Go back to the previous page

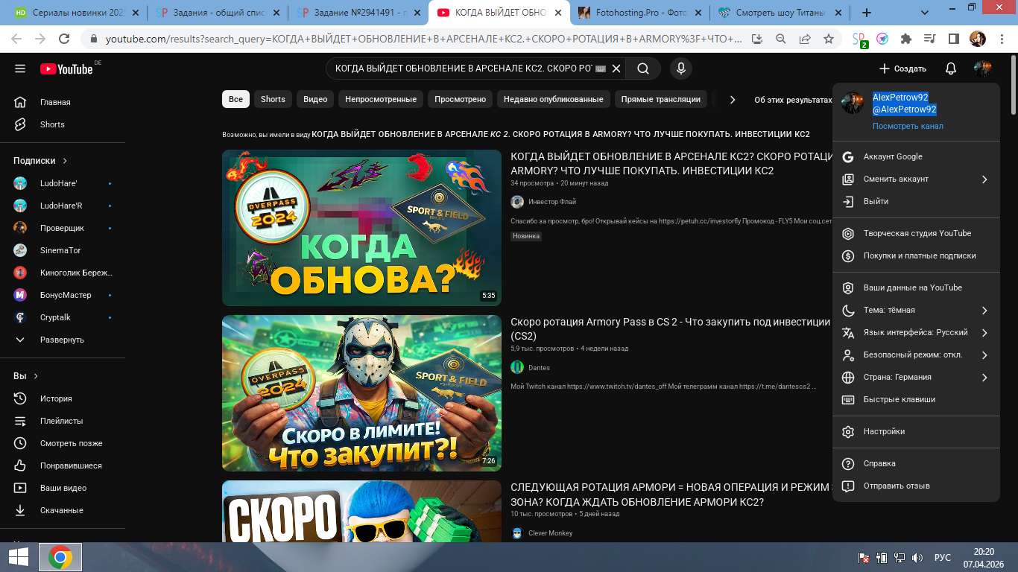click(16, 39)
